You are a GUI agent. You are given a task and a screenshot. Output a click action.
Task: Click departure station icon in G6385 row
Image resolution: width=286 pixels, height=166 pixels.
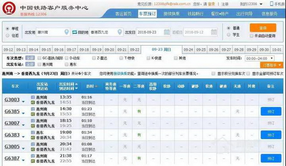33,109
